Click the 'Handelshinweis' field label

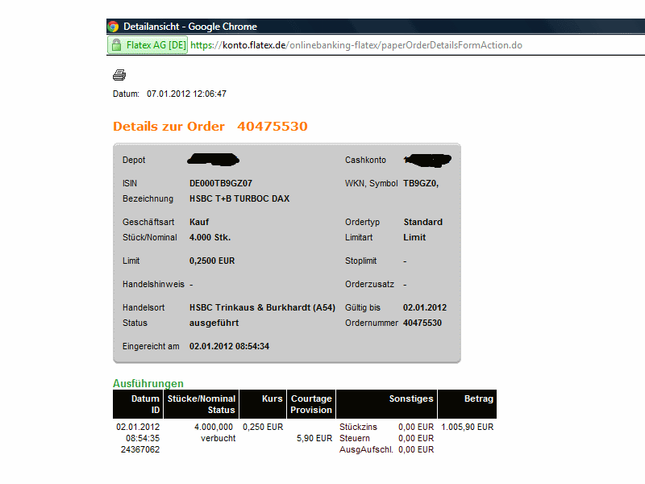point(153,284)
